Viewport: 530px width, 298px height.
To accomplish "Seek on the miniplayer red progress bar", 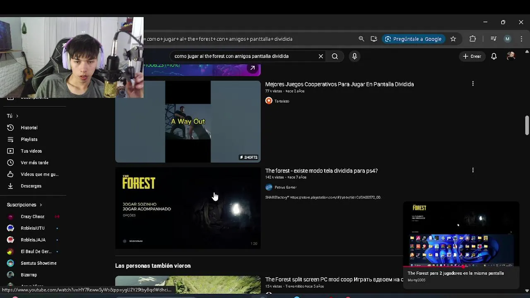I will (x=461, y=267).
